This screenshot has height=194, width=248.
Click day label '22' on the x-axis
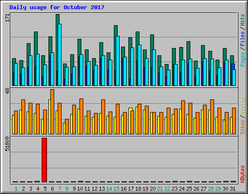pyautogui.click(x=167, y=189)
